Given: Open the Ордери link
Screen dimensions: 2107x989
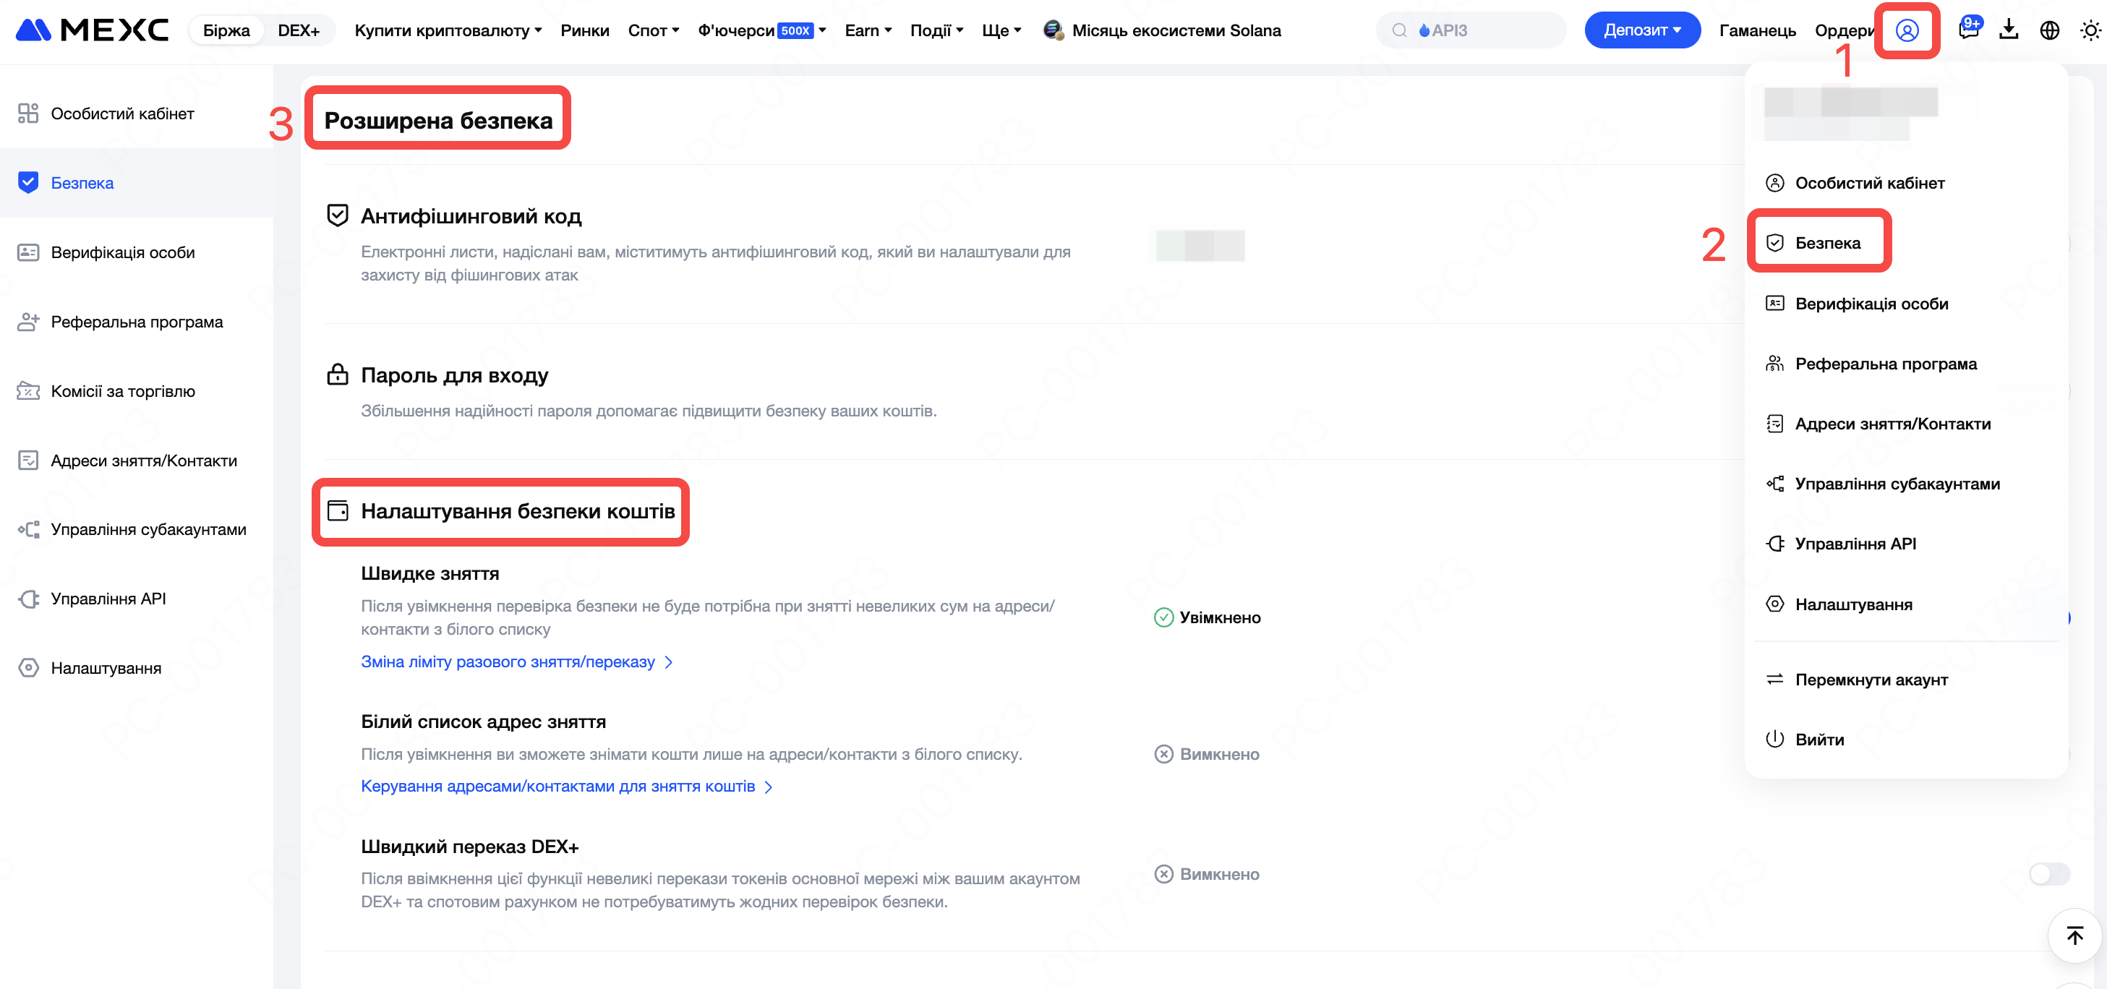Looking at the screenshot, I should 1844,30.
